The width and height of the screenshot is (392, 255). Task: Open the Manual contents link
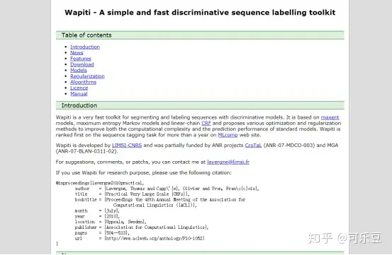point(79,94)
